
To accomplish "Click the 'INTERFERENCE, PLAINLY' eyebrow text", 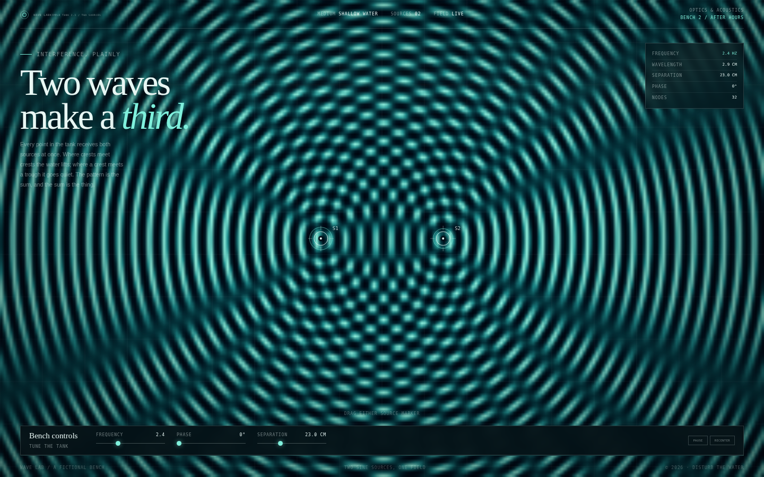I will click(x=79, y=54).
